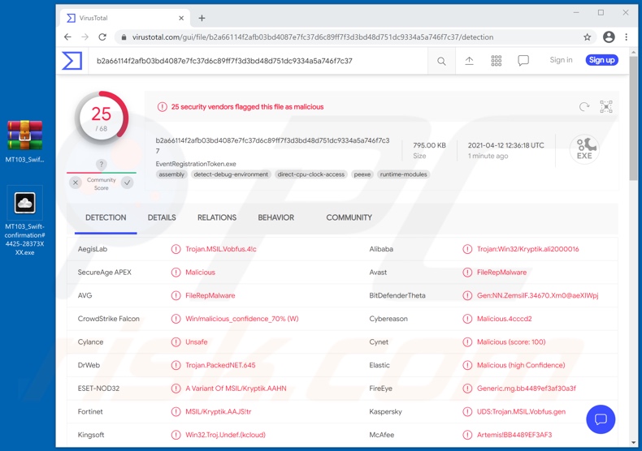Open the blue chat bubble button
The height and width of the screenshot is (451, 642).
601,419
